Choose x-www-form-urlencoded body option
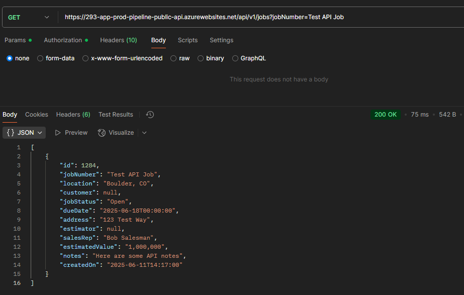The image size is (464, 295). pos(86,58)
